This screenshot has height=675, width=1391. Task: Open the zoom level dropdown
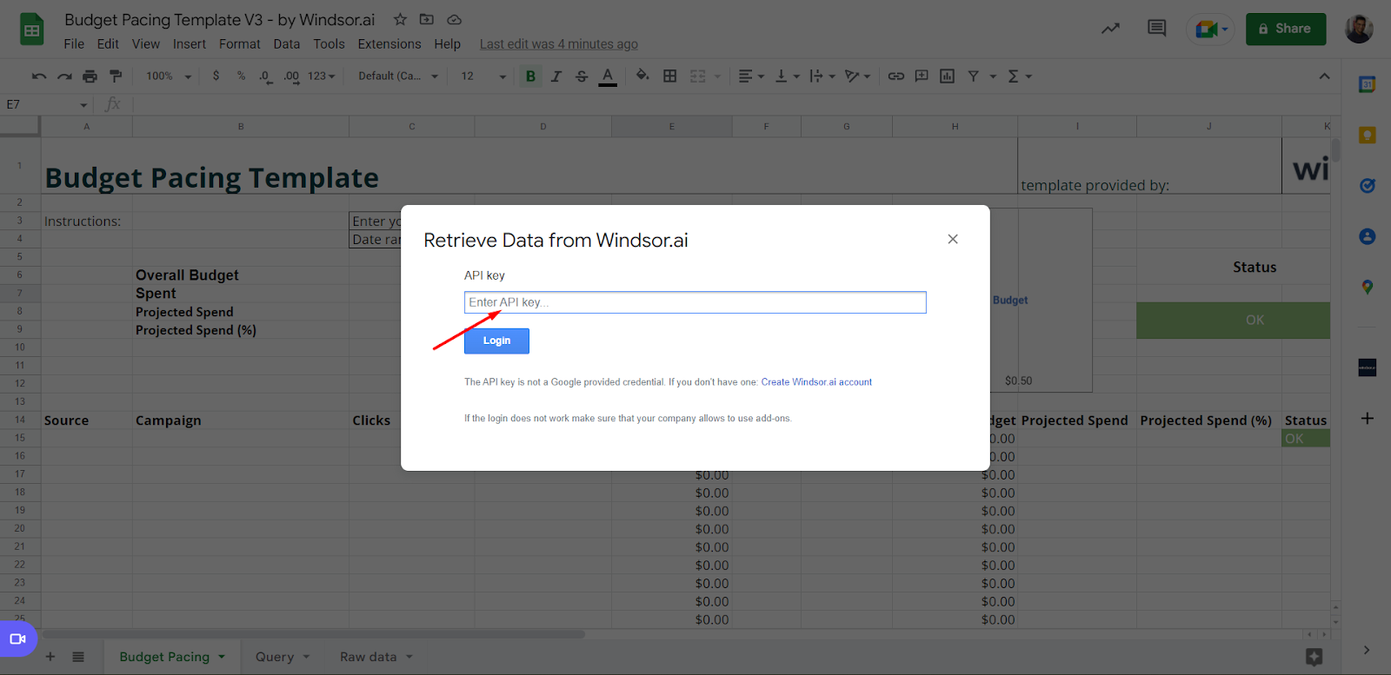(x=169, y=76)
